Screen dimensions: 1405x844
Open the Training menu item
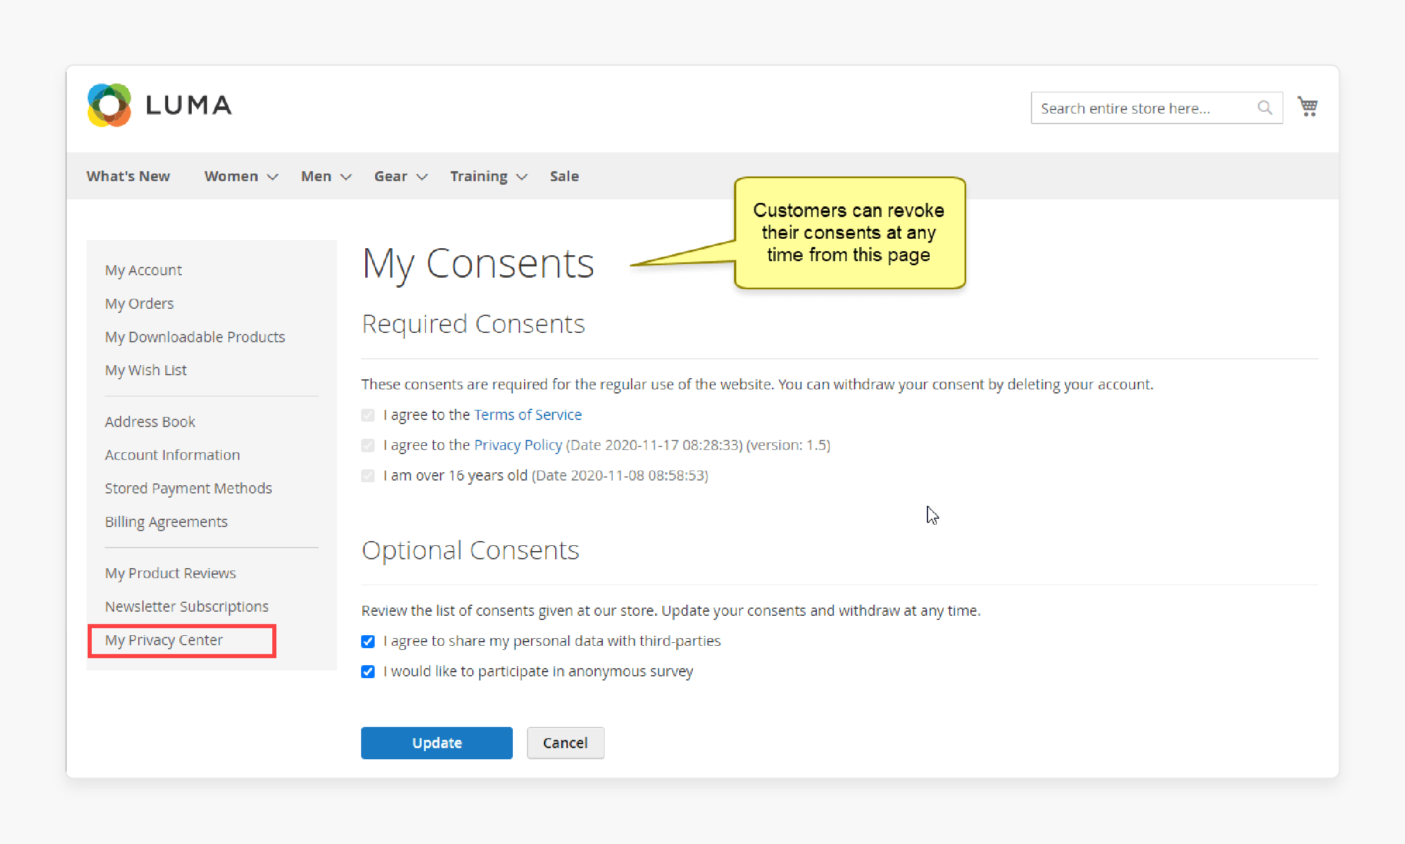point(479,176)
